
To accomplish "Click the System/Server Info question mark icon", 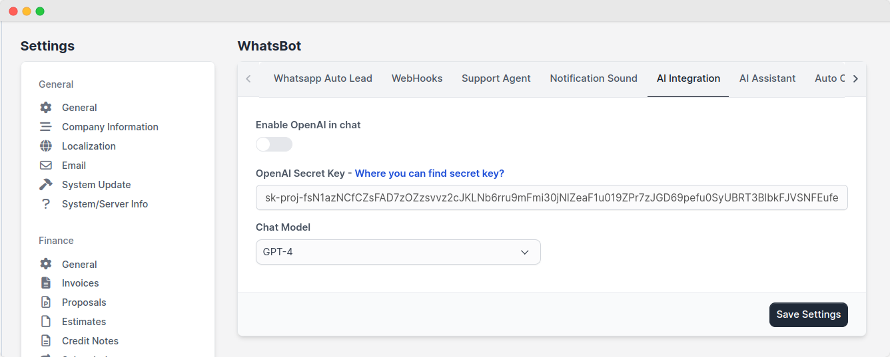I will pyautogui.click(x=45, y=204).
